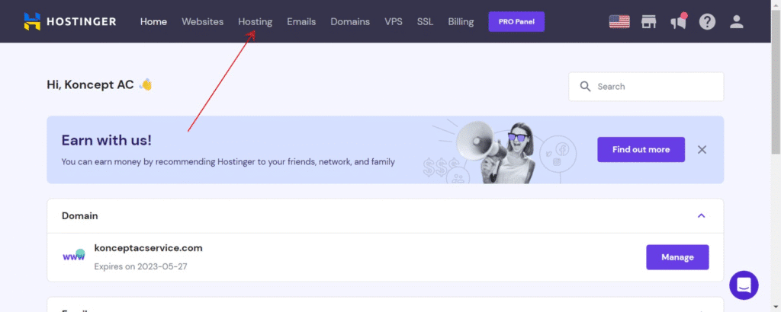View announcements via the megaphone icon
The height and width of the screenshot is (312, 781).
pos(678,22)
